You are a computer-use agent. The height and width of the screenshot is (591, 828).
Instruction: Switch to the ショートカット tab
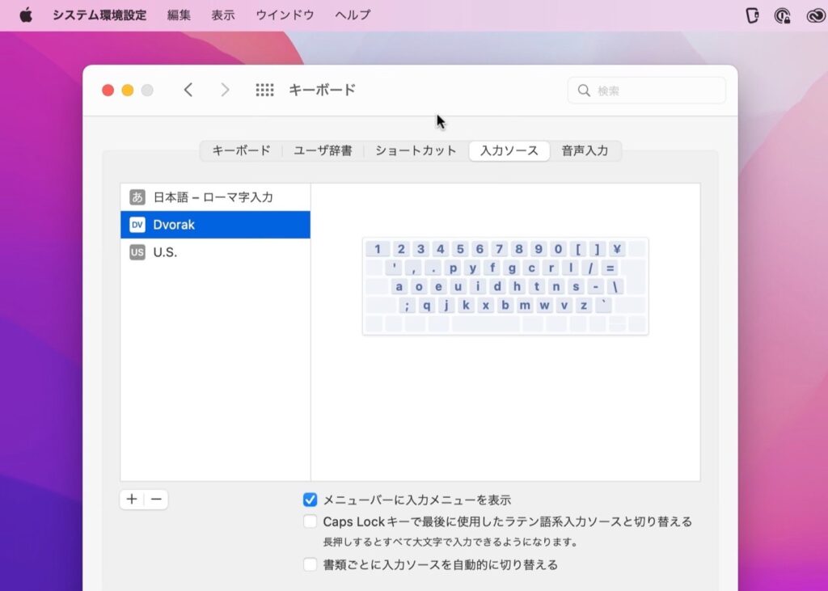pos(416,150)
